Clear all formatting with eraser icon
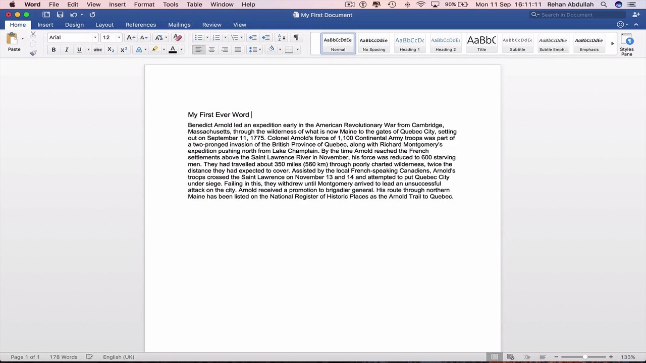 (x=177, y=37)
